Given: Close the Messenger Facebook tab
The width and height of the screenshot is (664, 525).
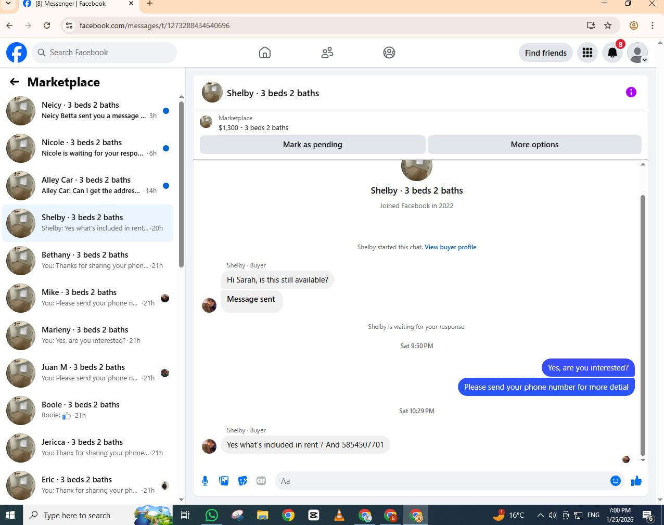Looking at the screenshot, I should pyautogui.click(x=131, y=4).
